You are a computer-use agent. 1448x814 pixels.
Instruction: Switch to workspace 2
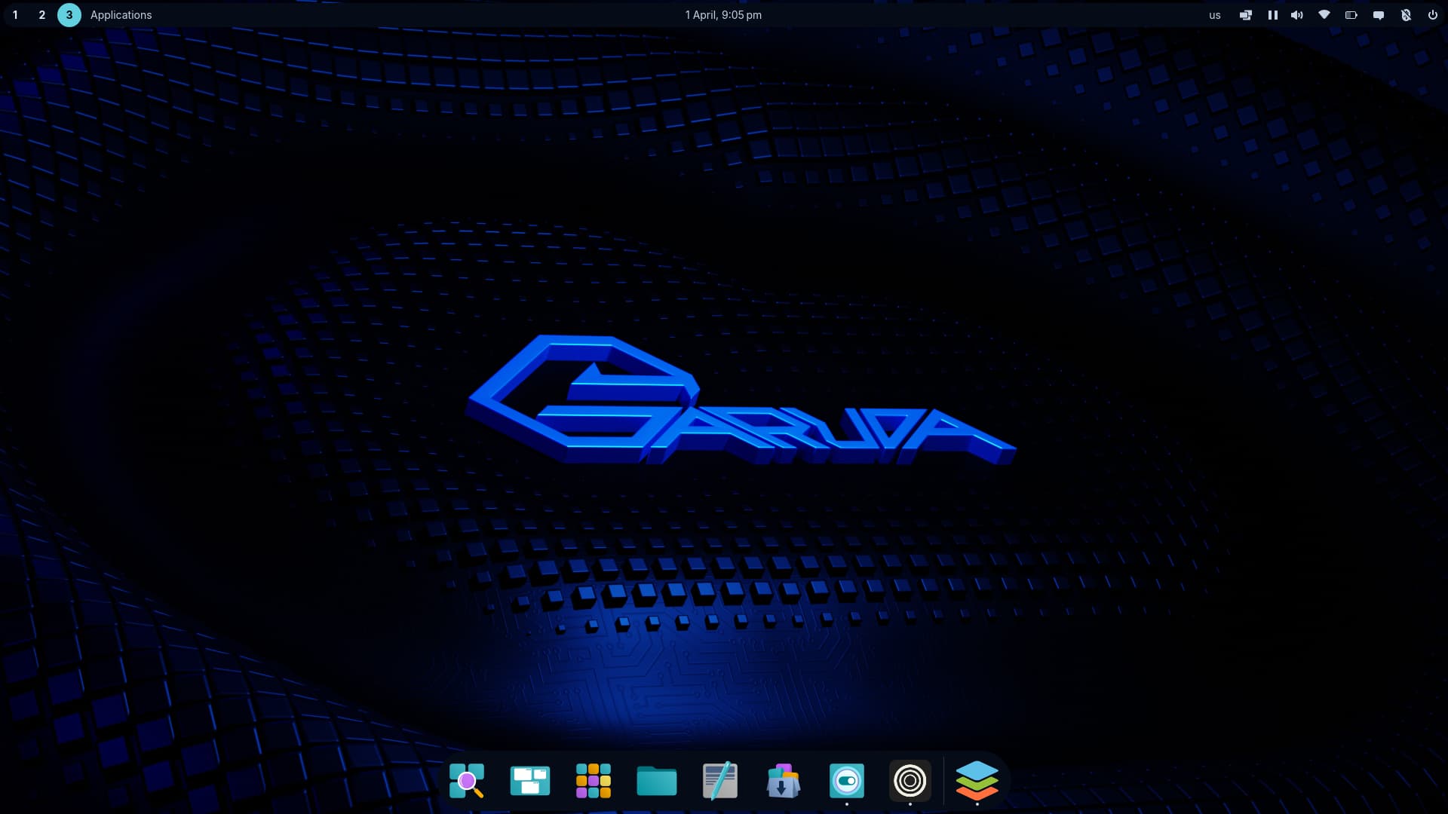coord(42,15)
